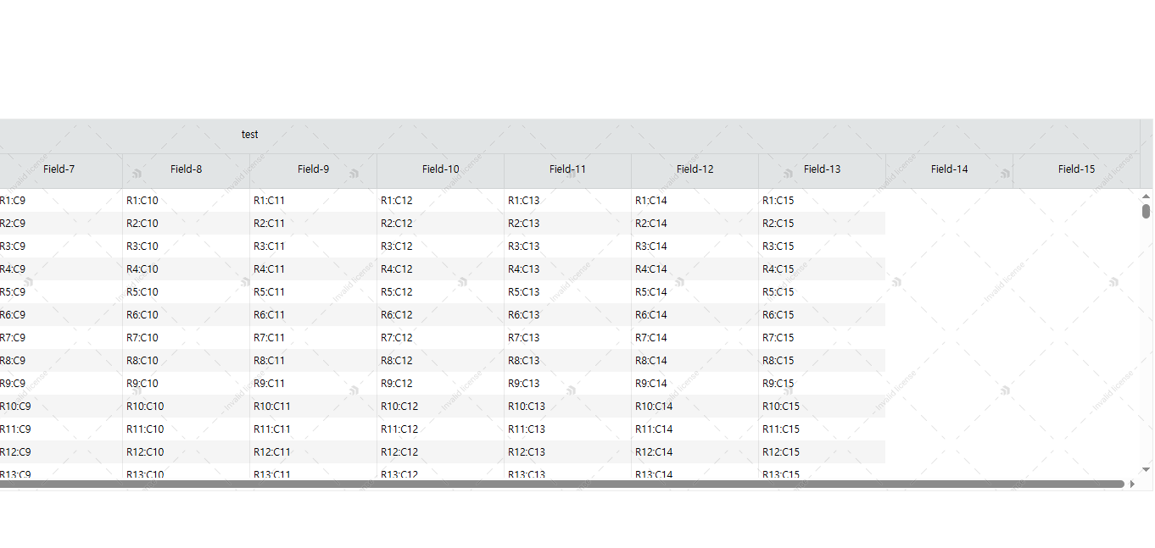Select the Field-8 column header
Screen dimensions: 1155x548
186,169
